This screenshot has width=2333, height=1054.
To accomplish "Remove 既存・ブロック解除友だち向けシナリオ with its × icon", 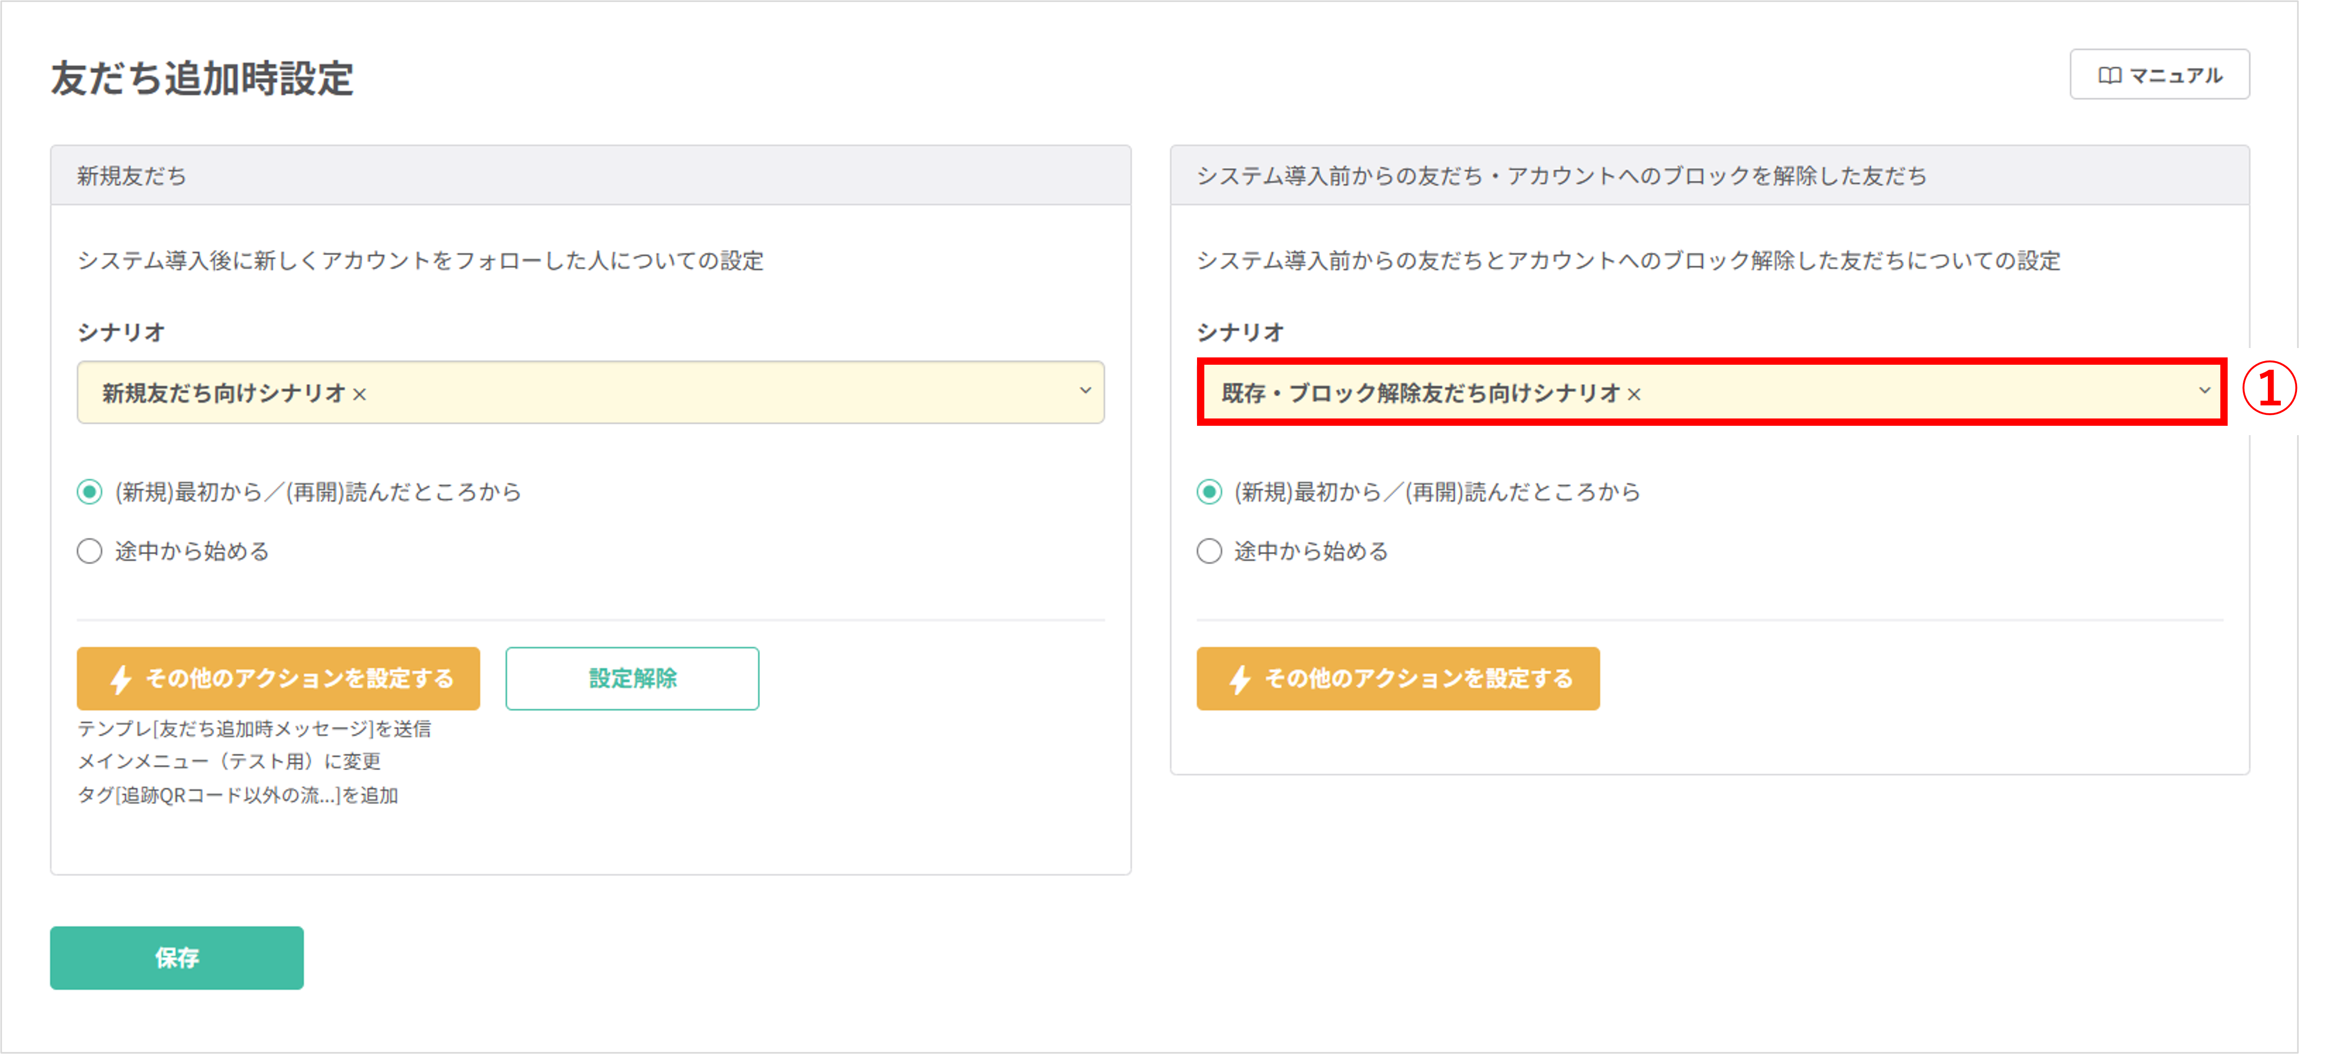I will (1634, 394).
